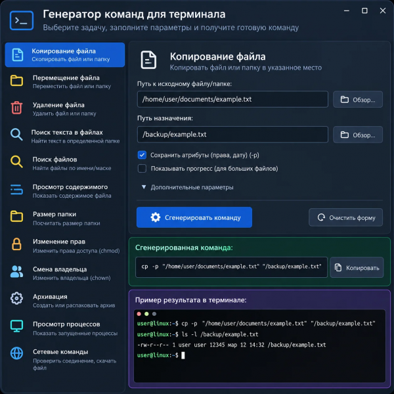
Task: Click the '-rw-r--r-- 1 user user' output line
Action: coord(231,345)
